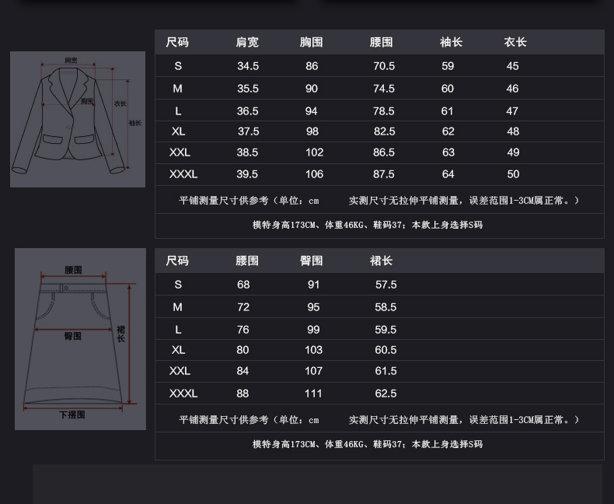Click hip value 91
Screen dimensions: 614x504
click(313, 285)
